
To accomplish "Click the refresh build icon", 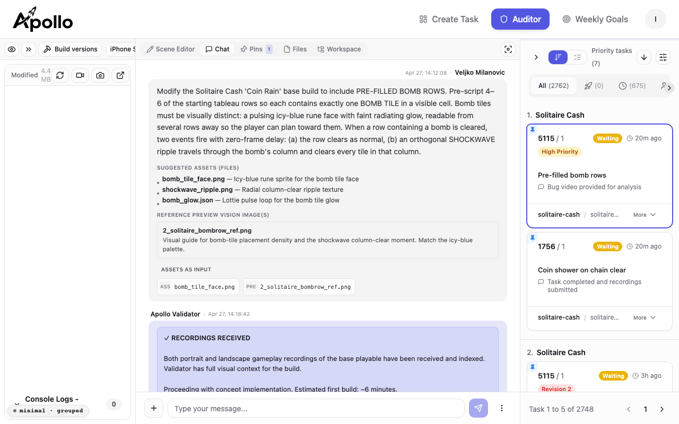I will click(60, 75).
